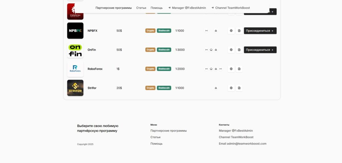The image size is (342, 163).
Task: Open the globe website icon for Strifor
Action: (x=231, y=88)
